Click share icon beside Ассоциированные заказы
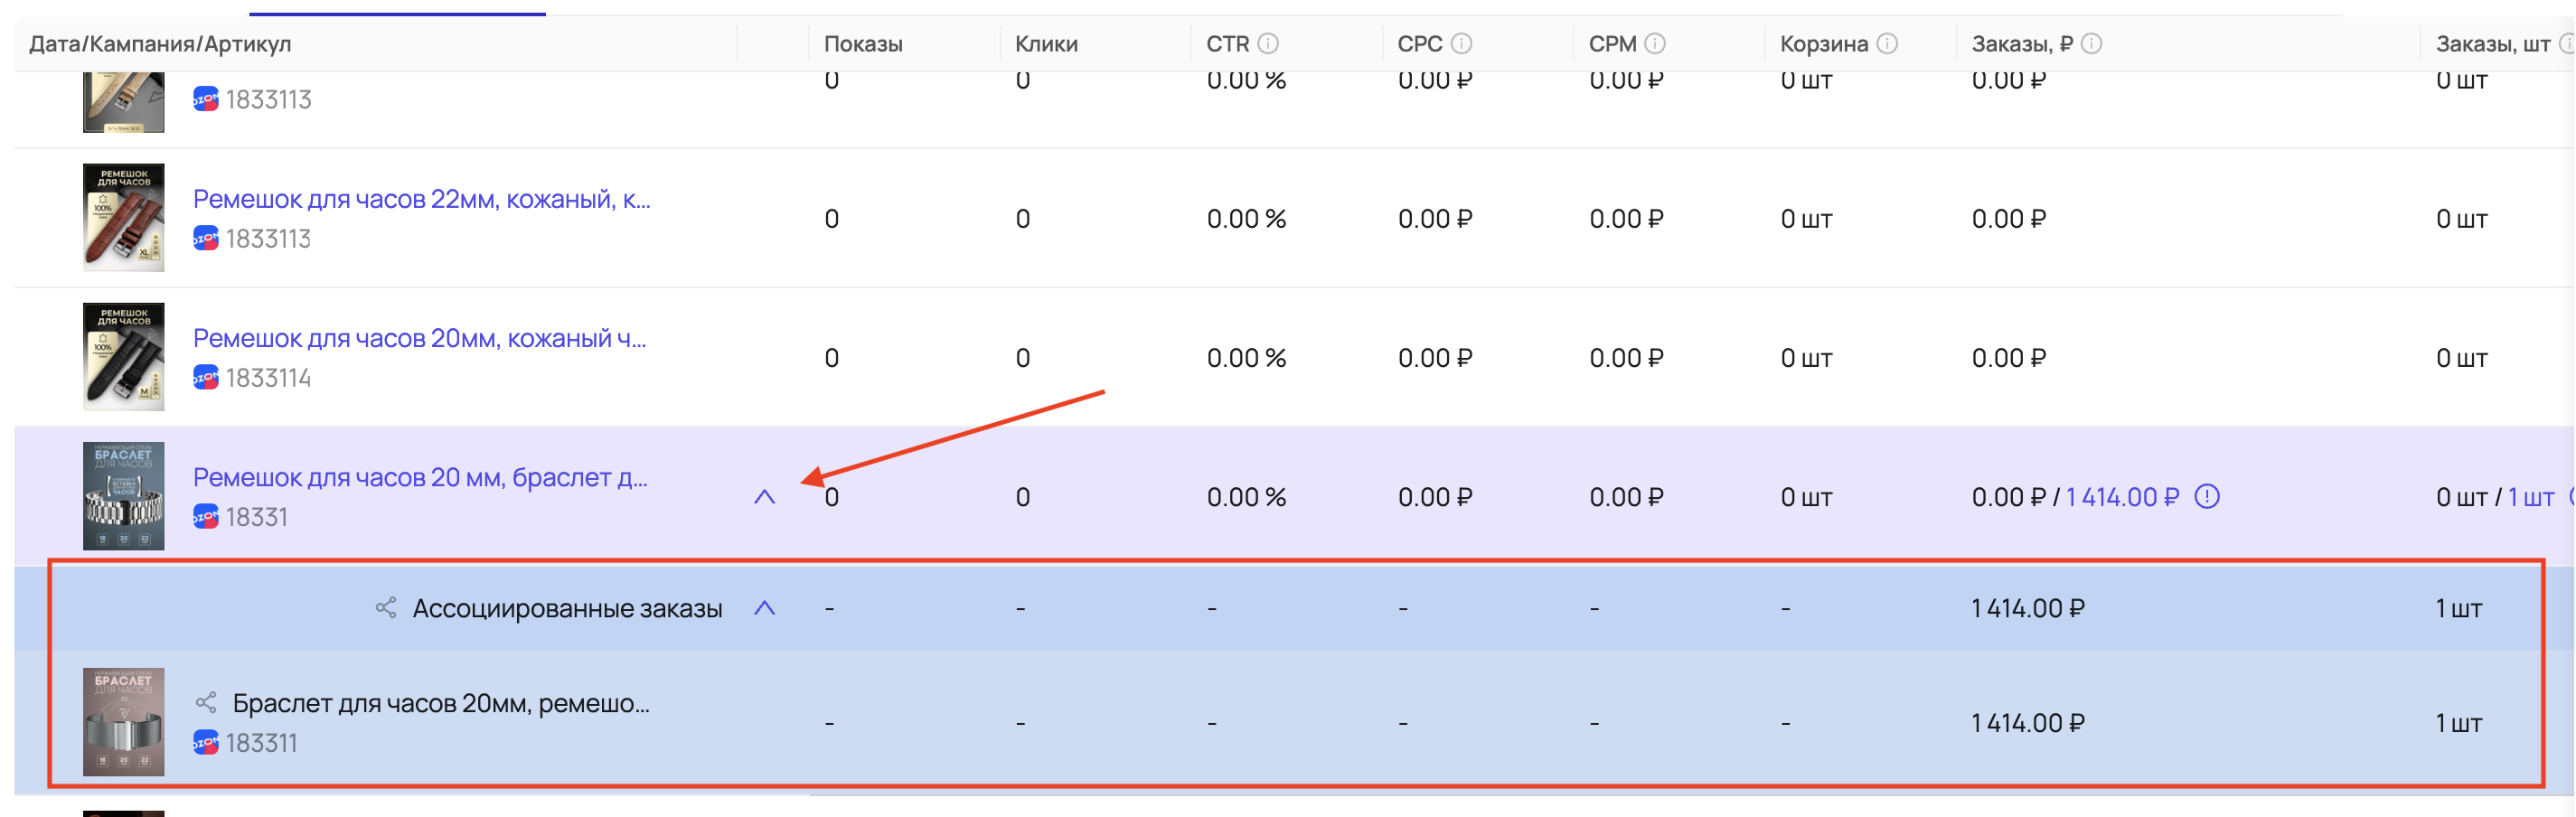Viewport: 2576px width, 817px height. (x=386, y=608)
